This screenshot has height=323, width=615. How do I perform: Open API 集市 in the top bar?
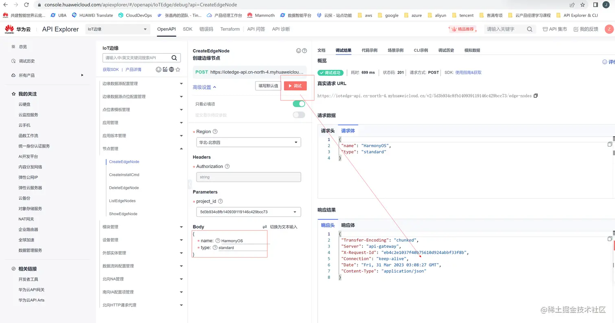[x=555, y=29]
